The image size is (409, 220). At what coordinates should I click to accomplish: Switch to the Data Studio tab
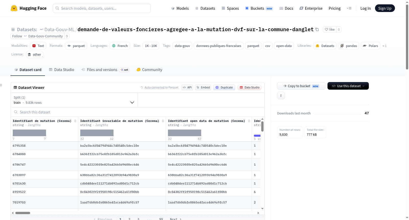[x=61, y=70]
